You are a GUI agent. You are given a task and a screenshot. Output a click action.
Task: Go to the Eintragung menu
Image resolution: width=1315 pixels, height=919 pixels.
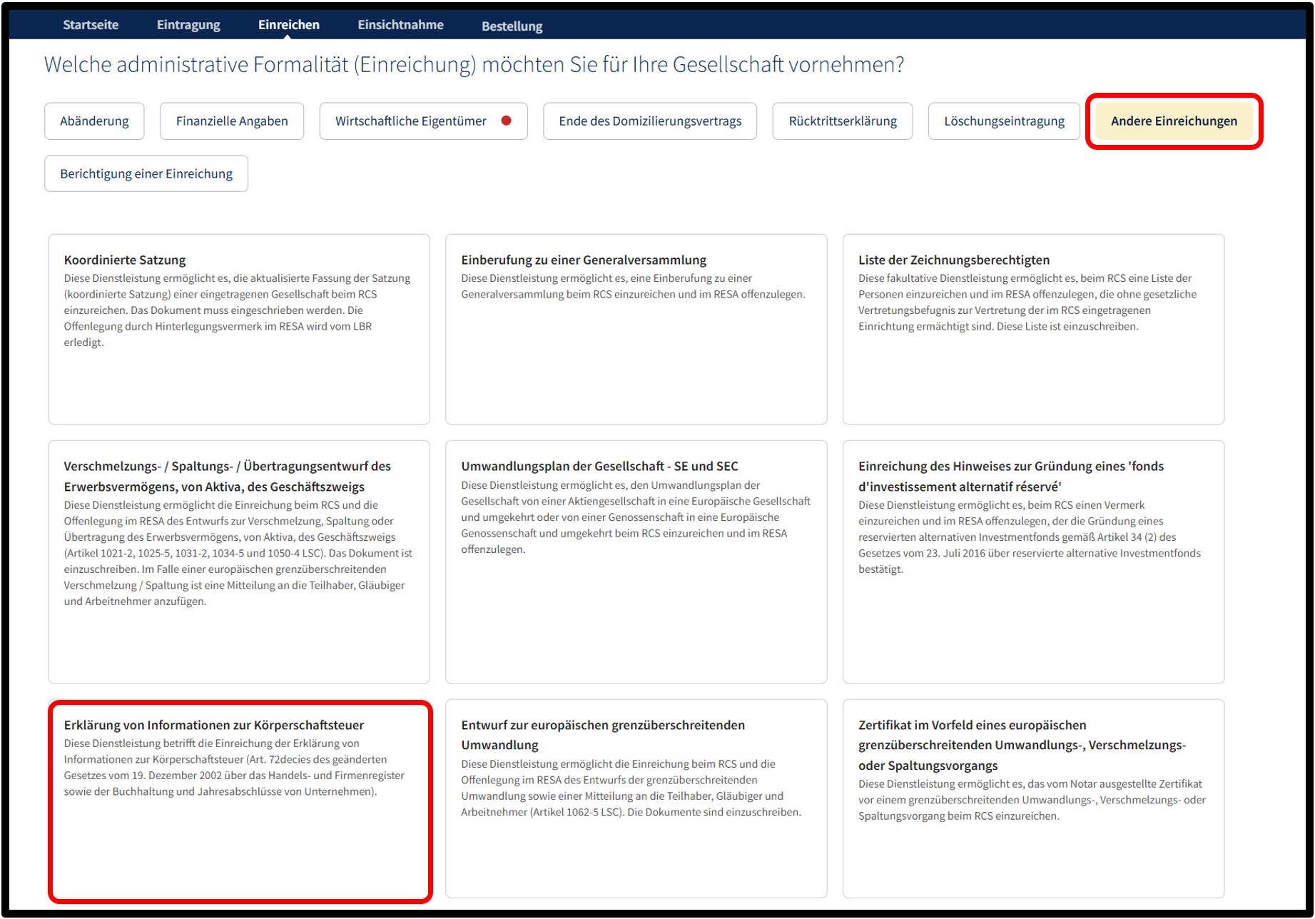coord(188,25)
